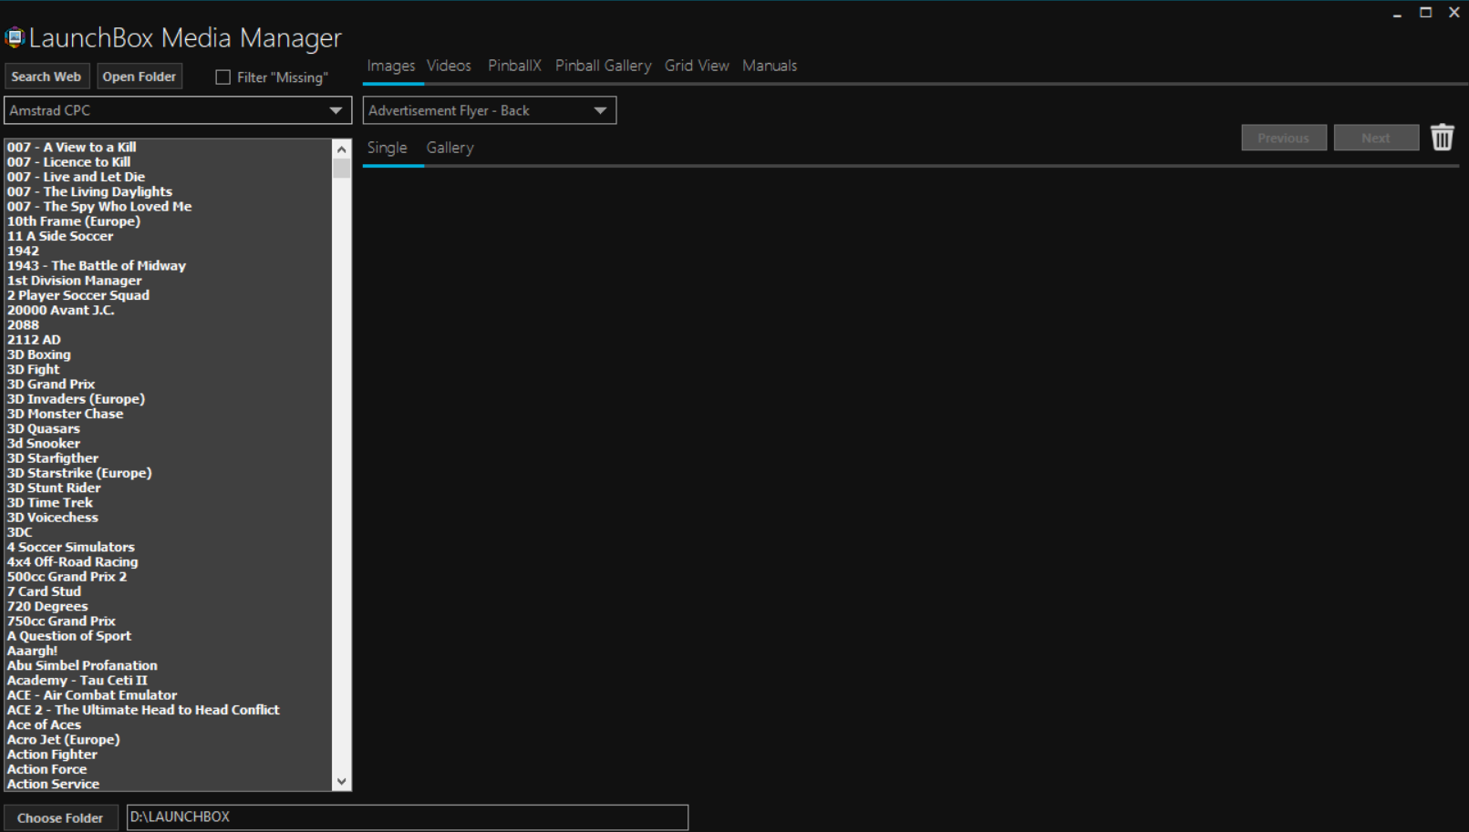
Task: Select "3D Voicechess" in list
Action: click(x=53, y=518)
